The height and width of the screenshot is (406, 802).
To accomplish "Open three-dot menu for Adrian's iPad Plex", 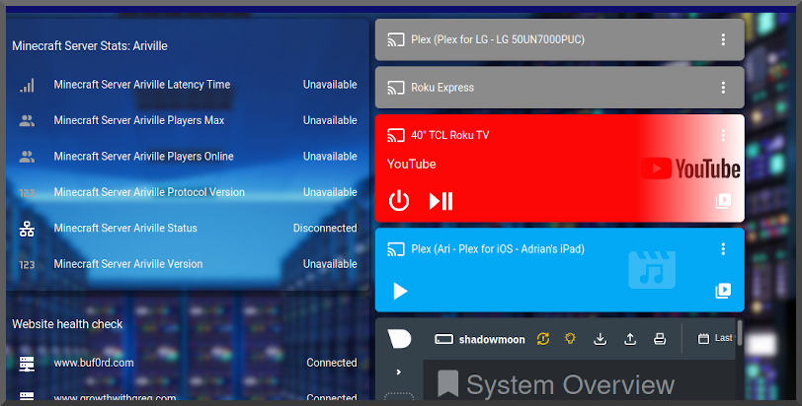I will tap(723, 249).
